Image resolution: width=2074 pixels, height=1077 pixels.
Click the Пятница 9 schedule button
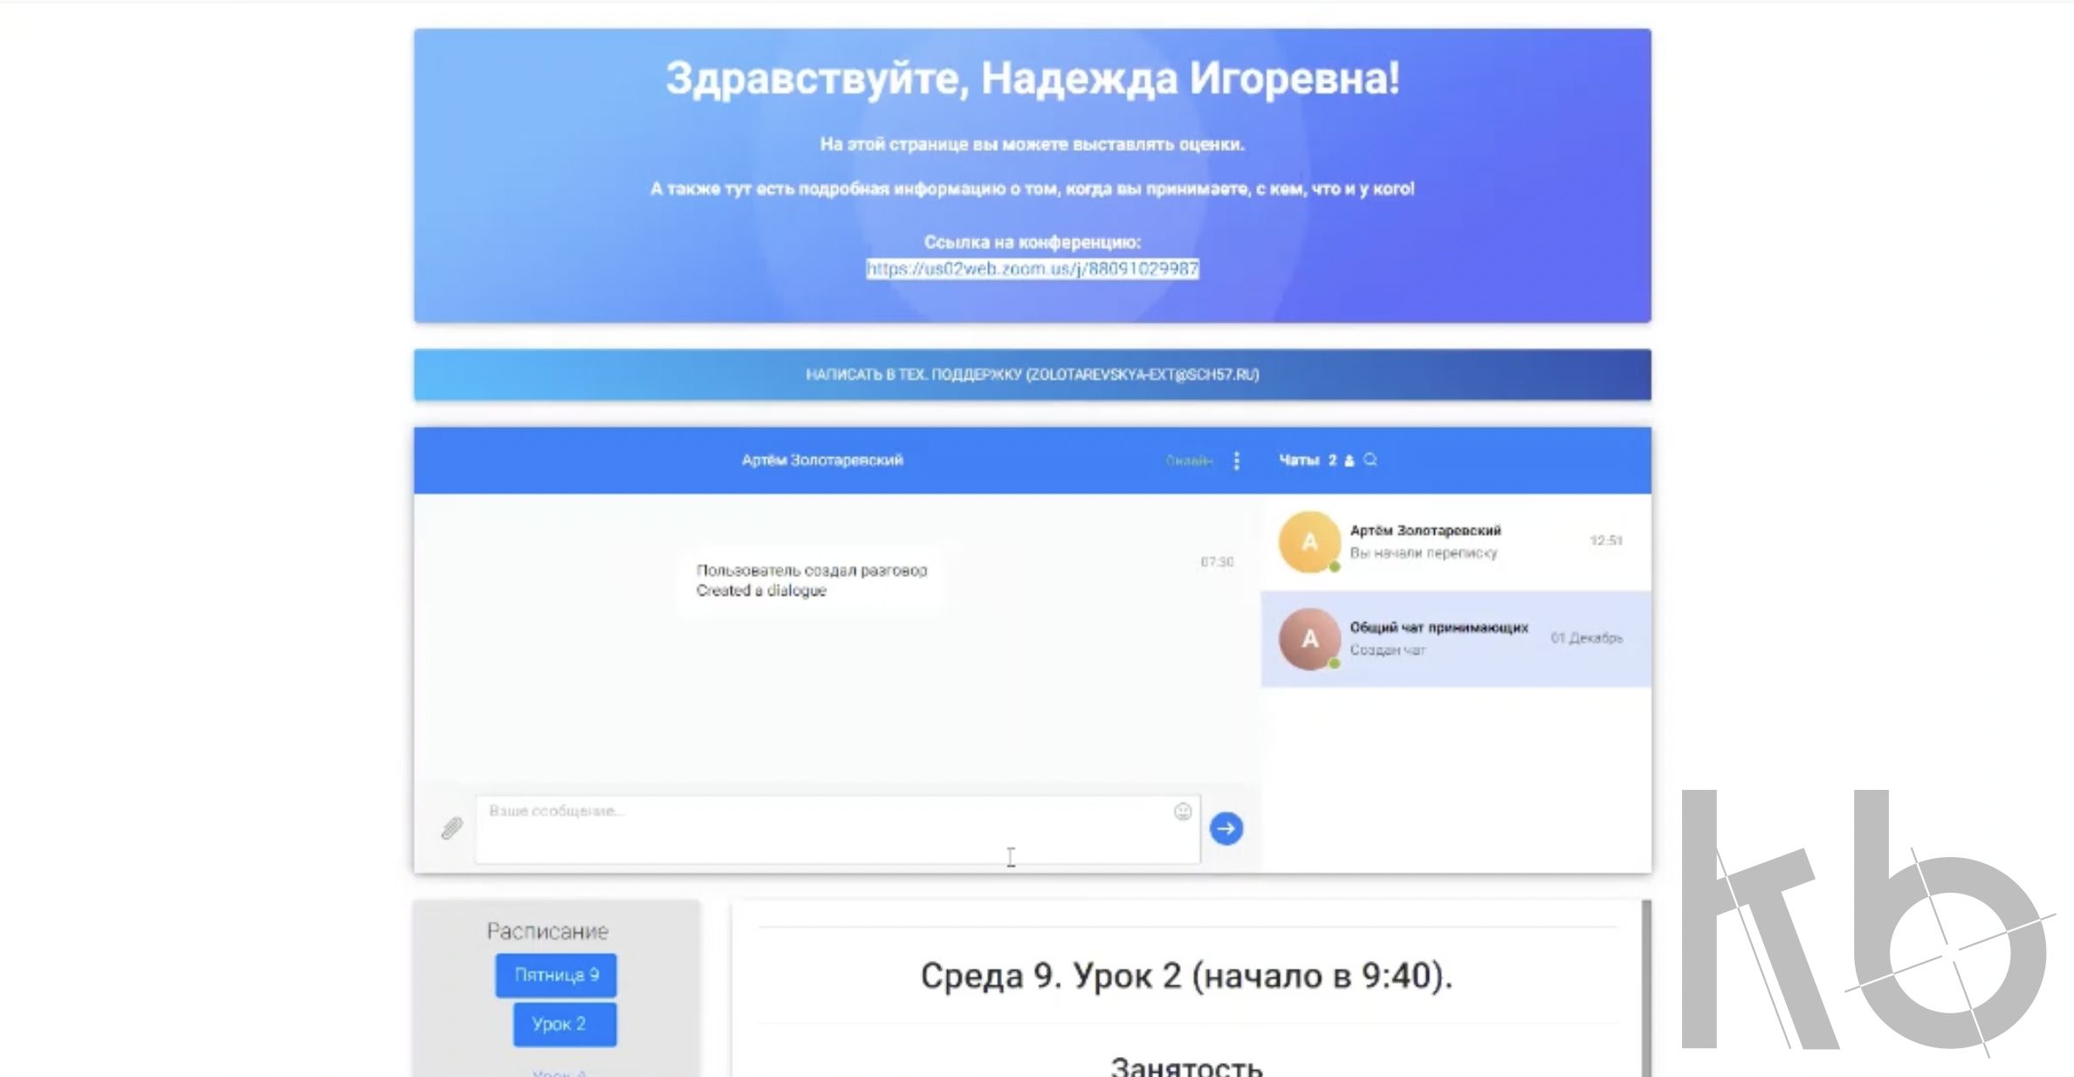pos(556,975)
